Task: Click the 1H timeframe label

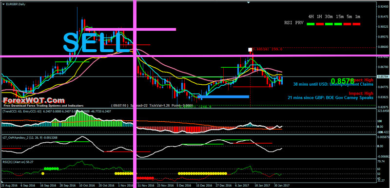Action: pyautogui.click(x=320, y=17)
